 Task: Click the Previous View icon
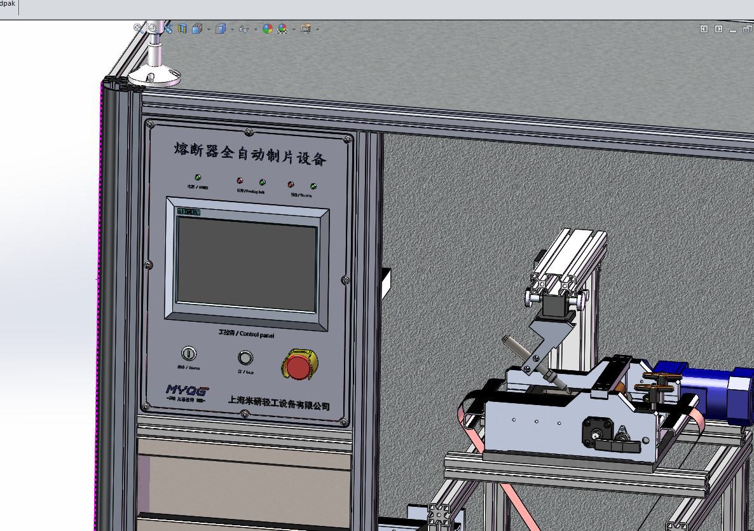point(168,29)
